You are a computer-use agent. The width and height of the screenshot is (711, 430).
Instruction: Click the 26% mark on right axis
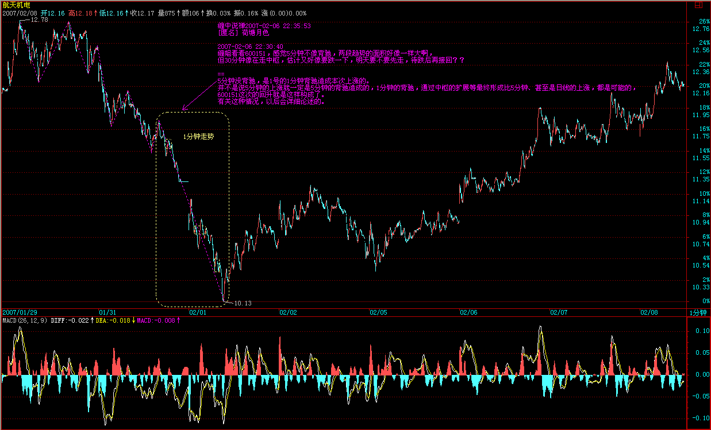[704, 21]
